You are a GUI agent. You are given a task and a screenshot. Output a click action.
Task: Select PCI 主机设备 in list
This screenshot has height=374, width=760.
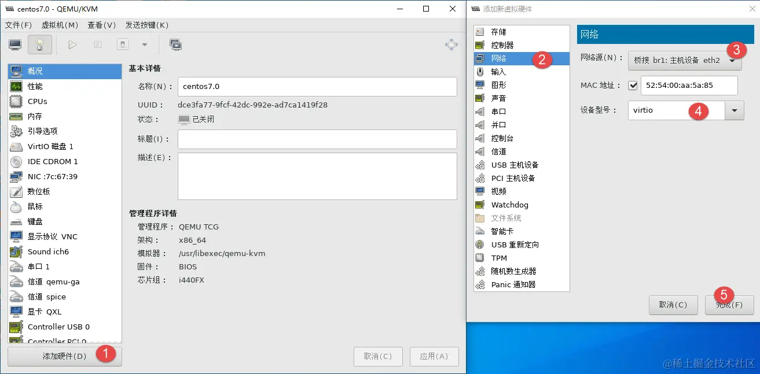[x=522, y=178]
